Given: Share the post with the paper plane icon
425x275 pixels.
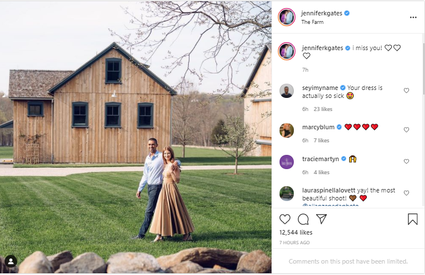Looking at the screenshot, I should click(x=322, y=219).
